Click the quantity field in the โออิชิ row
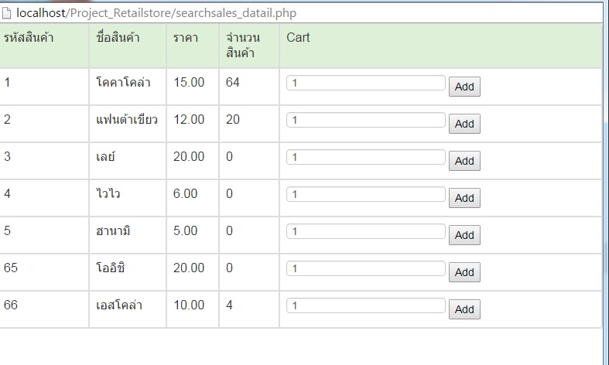This screenshot has width=609, height=365. point(366,268)
